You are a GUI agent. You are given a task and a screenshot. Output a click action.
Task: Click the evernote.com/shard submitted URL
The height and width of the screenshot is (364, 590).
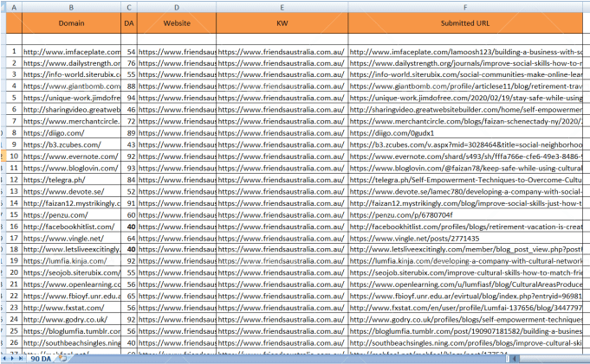pos(465,156)
